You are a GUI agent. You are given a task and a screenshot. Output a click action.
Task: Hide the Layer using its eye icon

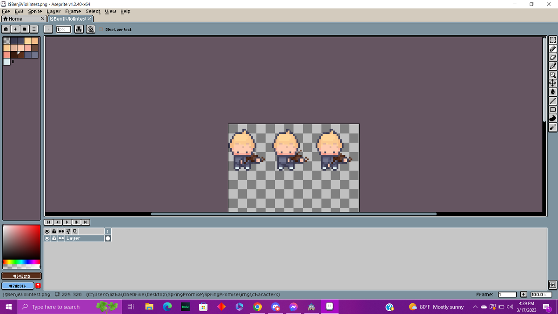[x=47, y=238]
